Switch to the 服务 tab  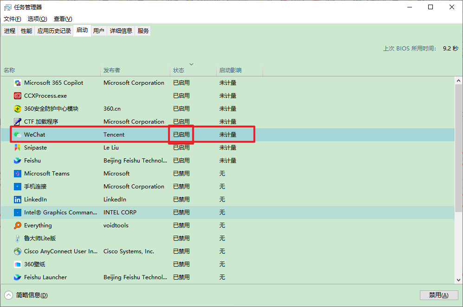coord(143,31)
